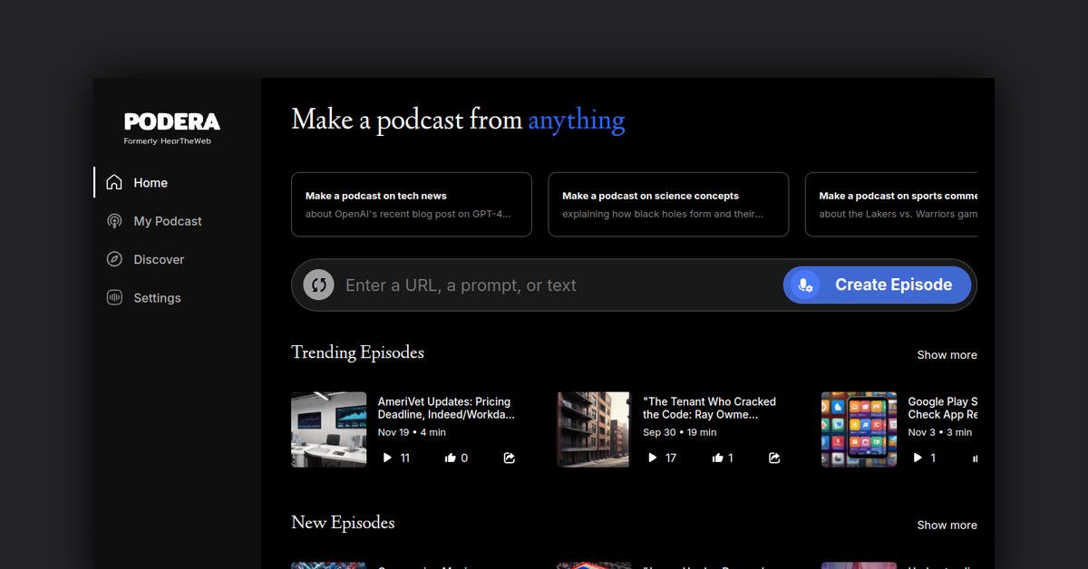The height and width of the screenshot is (569, 1088).
Task: Select the tech news podcast suggestion
Action: 411,205
